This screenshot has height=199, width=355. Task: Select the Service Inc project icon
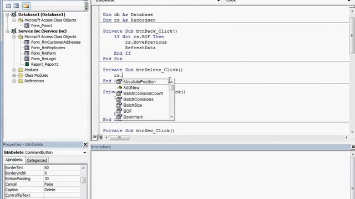(14, 31)
